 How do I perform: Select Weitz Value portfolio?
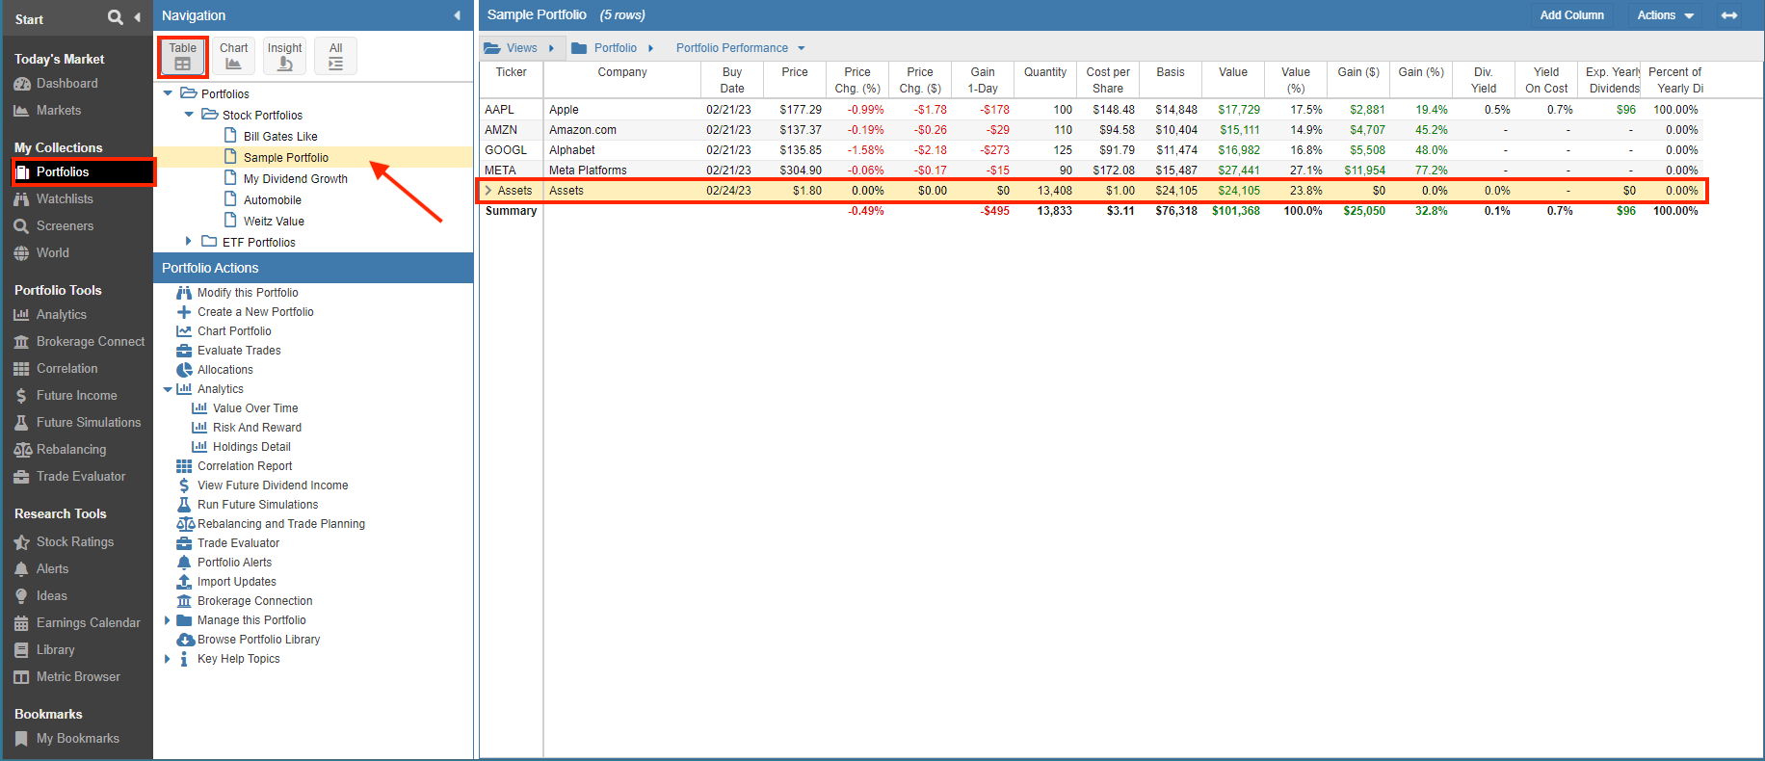point(274,222)
